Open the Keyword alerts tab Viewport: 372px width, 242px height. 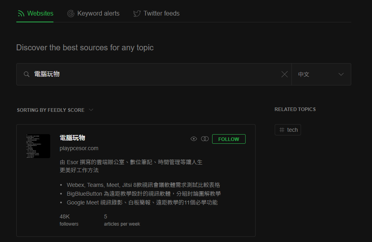tap(93, 14)
